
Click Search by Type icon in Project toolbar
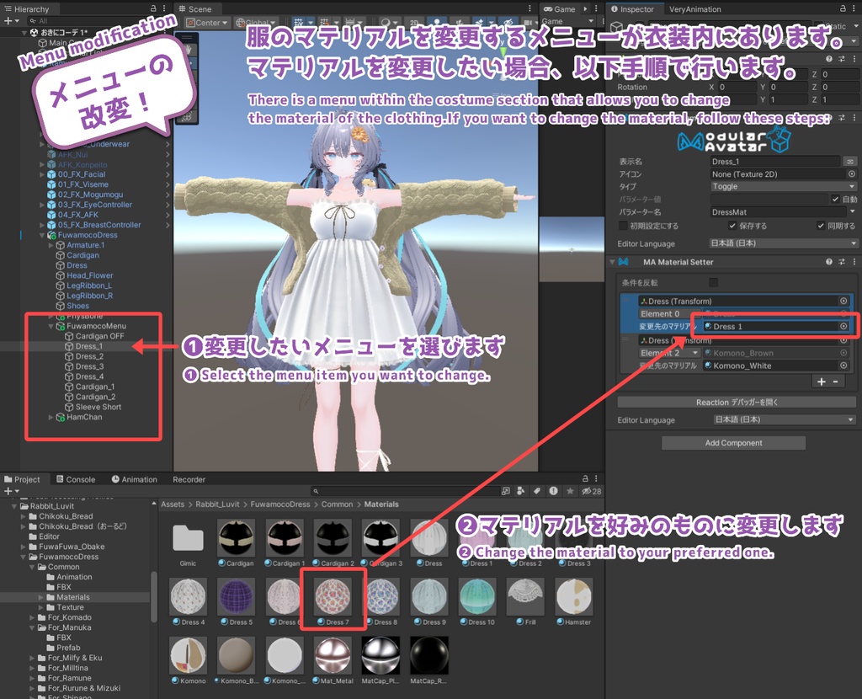click(521, 491)
